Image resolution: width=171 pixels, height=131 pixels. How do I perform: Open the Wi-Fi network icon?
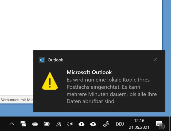tap(58, 124)
